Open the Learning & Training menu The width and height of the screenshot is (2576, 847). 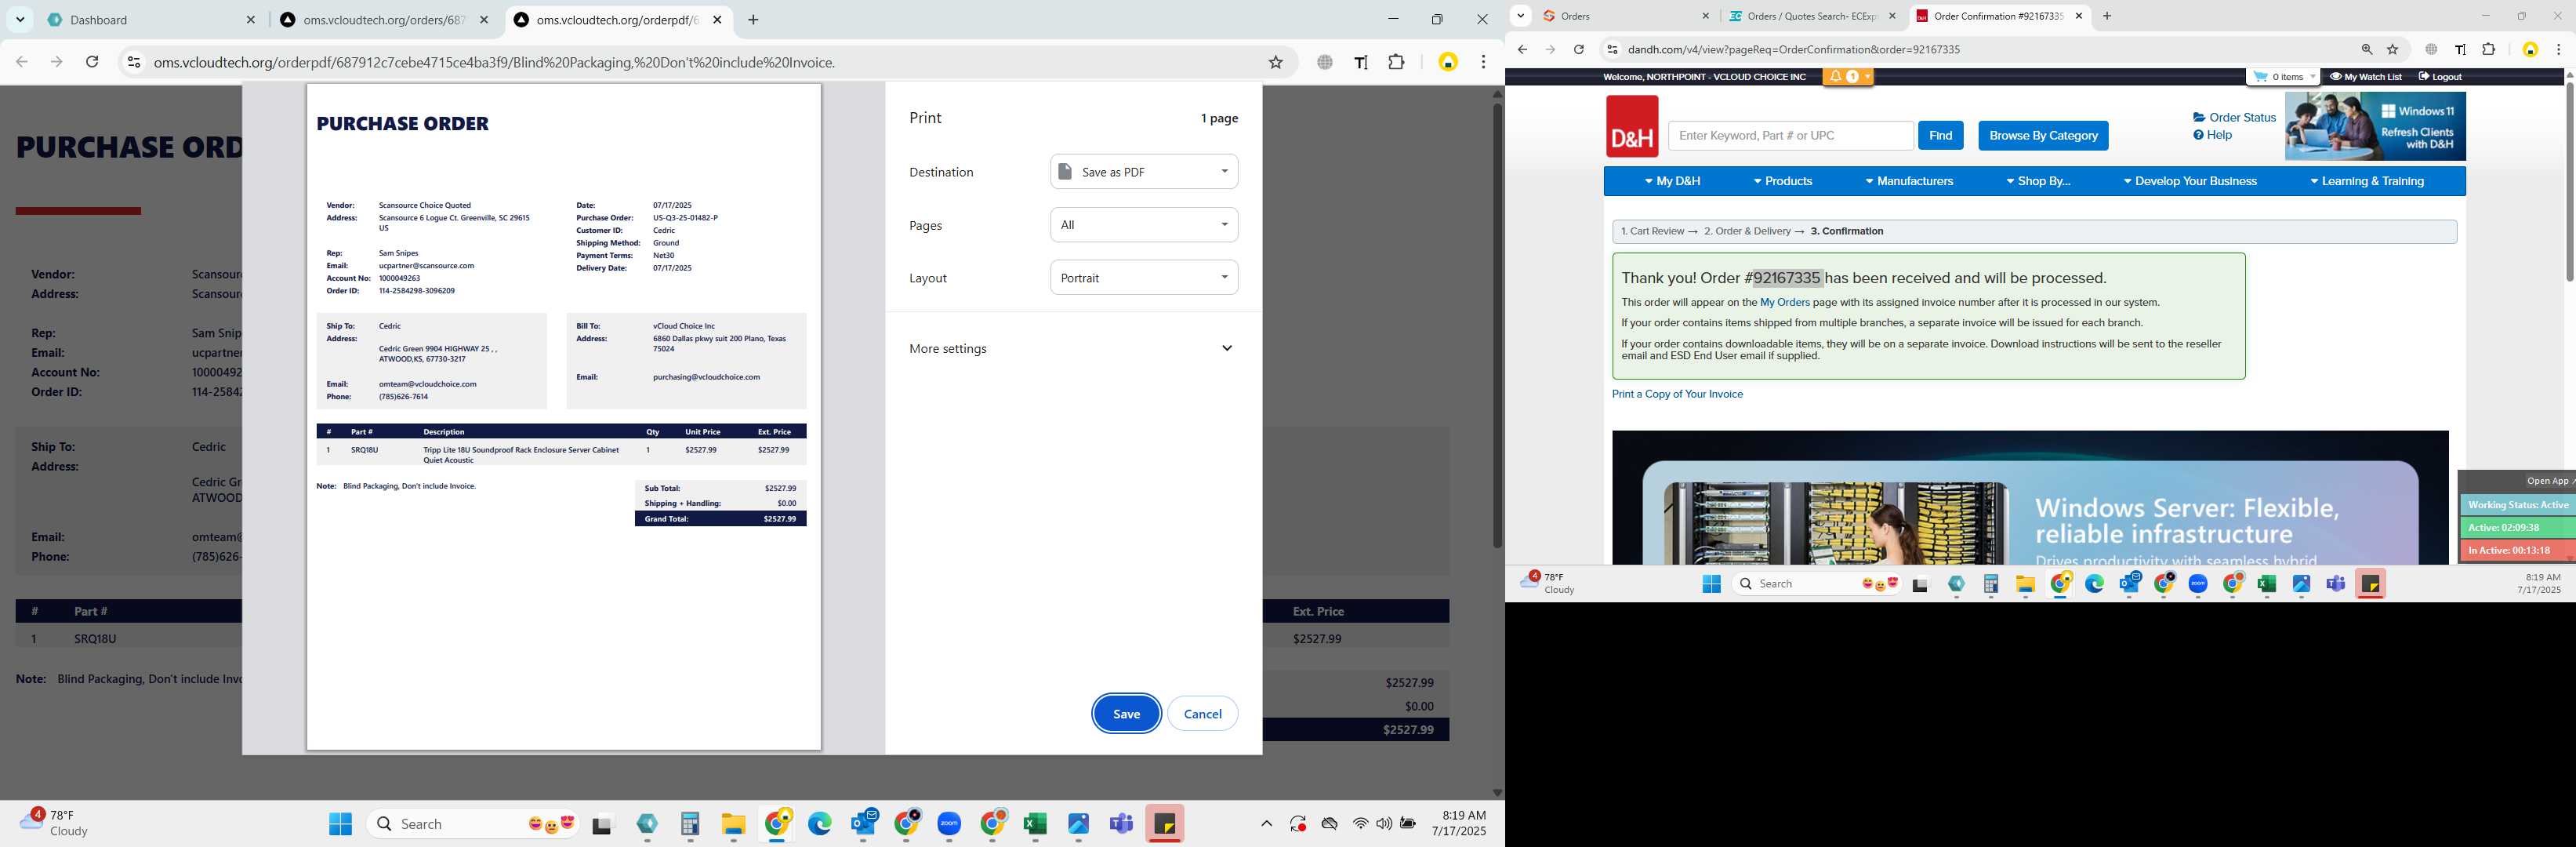point(2366,181)
